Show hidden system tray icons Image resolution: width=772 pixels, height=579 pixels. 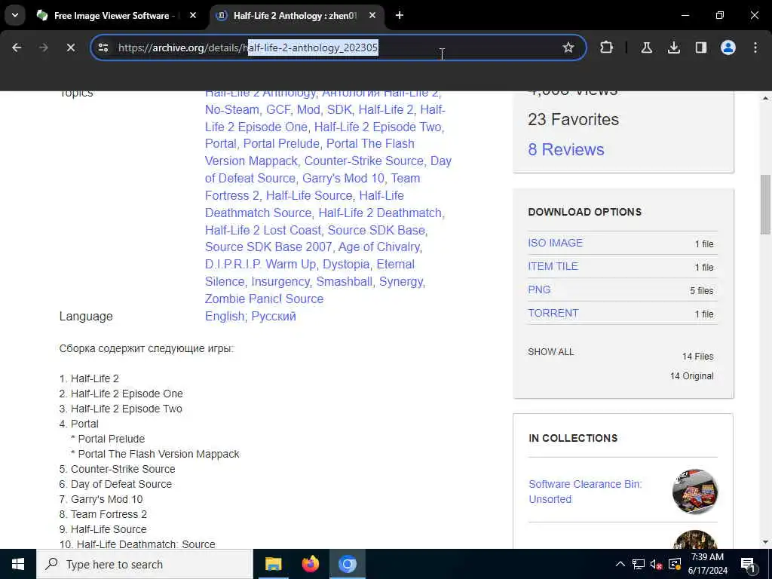pyautogui.click(x=620, y=564)
